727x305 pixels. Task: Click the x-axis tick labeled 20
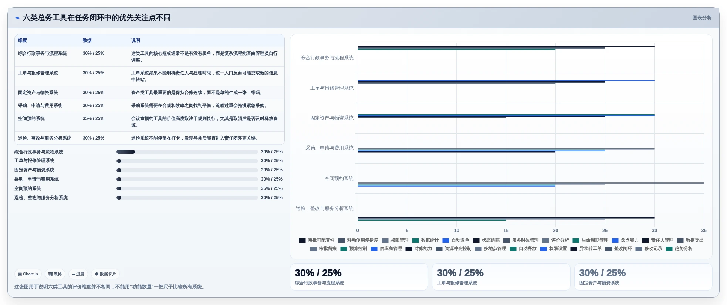pos(555,230)
